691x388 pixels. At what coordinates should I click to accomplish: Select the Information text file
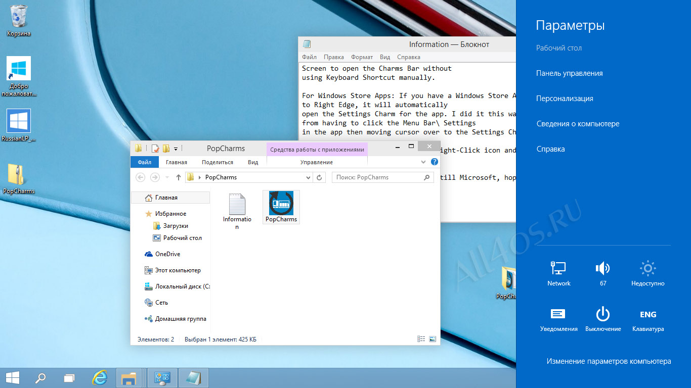pyautogui.click(x=237, y=211)
